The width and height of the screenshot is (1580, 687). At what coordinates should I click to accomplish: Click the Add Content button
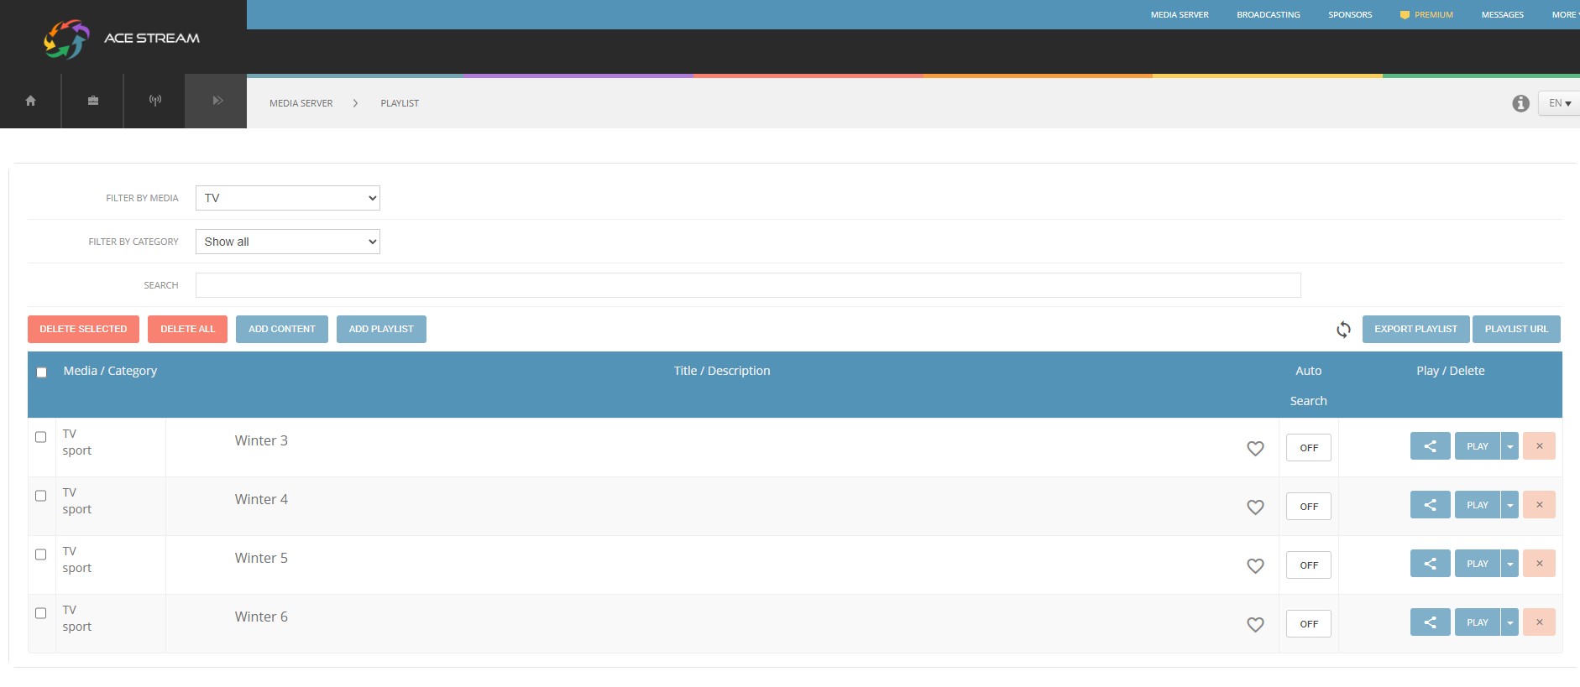point(282,330)
